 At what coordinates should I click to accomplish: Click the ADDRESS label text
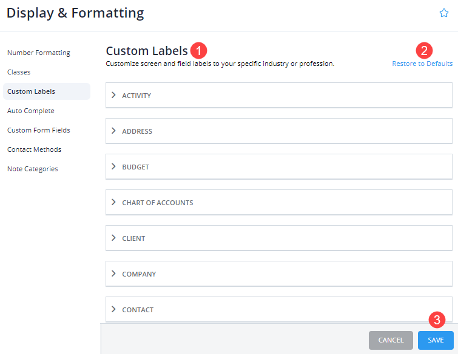point(137,131)
